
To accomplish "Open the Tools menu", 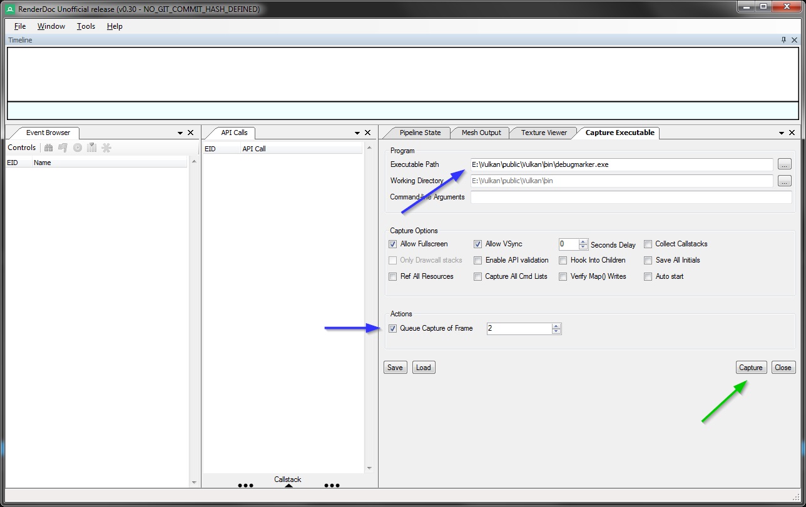I will [x=86, y=26].
